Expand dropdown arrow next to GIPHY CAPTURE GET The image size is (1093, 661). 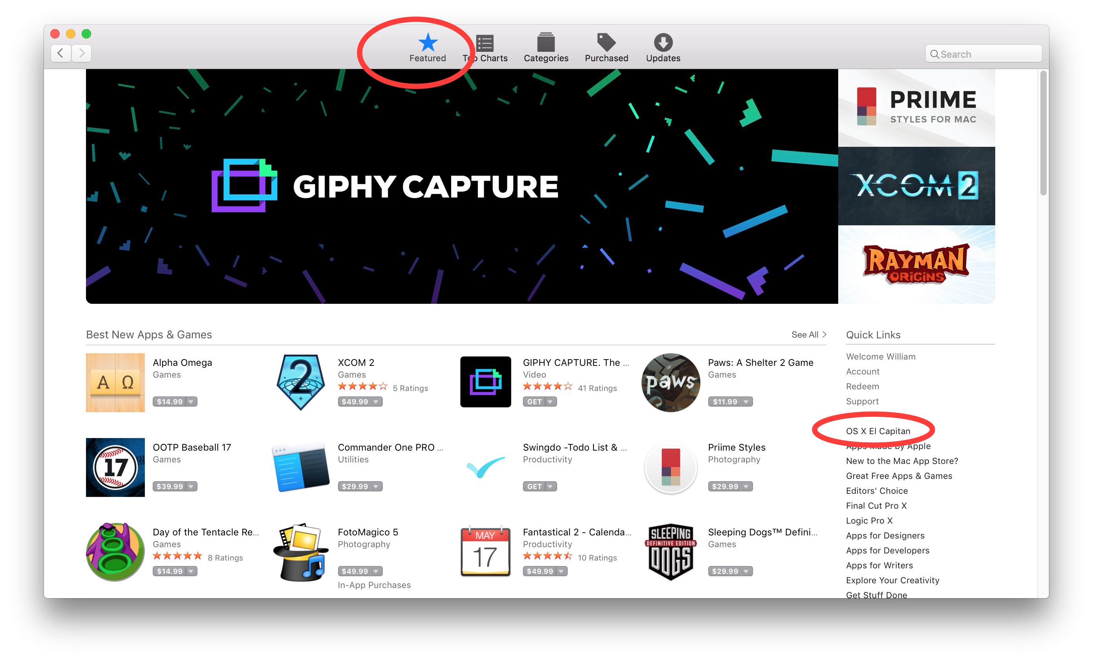coord(550,402)
